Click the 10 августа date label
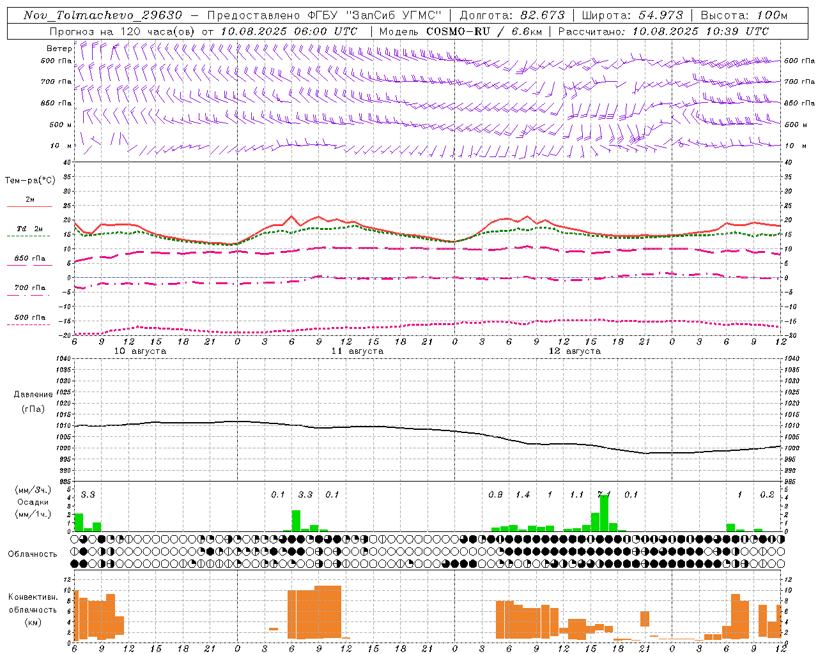 [x=140, y=351]
